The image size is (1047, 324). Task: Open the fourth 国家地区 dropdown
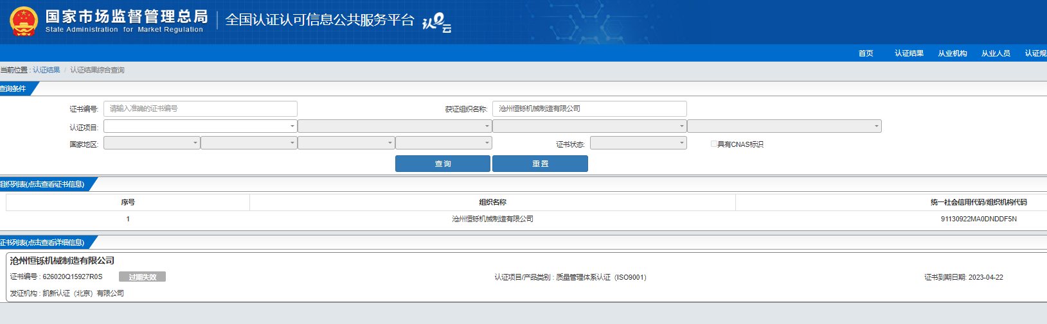443,143
